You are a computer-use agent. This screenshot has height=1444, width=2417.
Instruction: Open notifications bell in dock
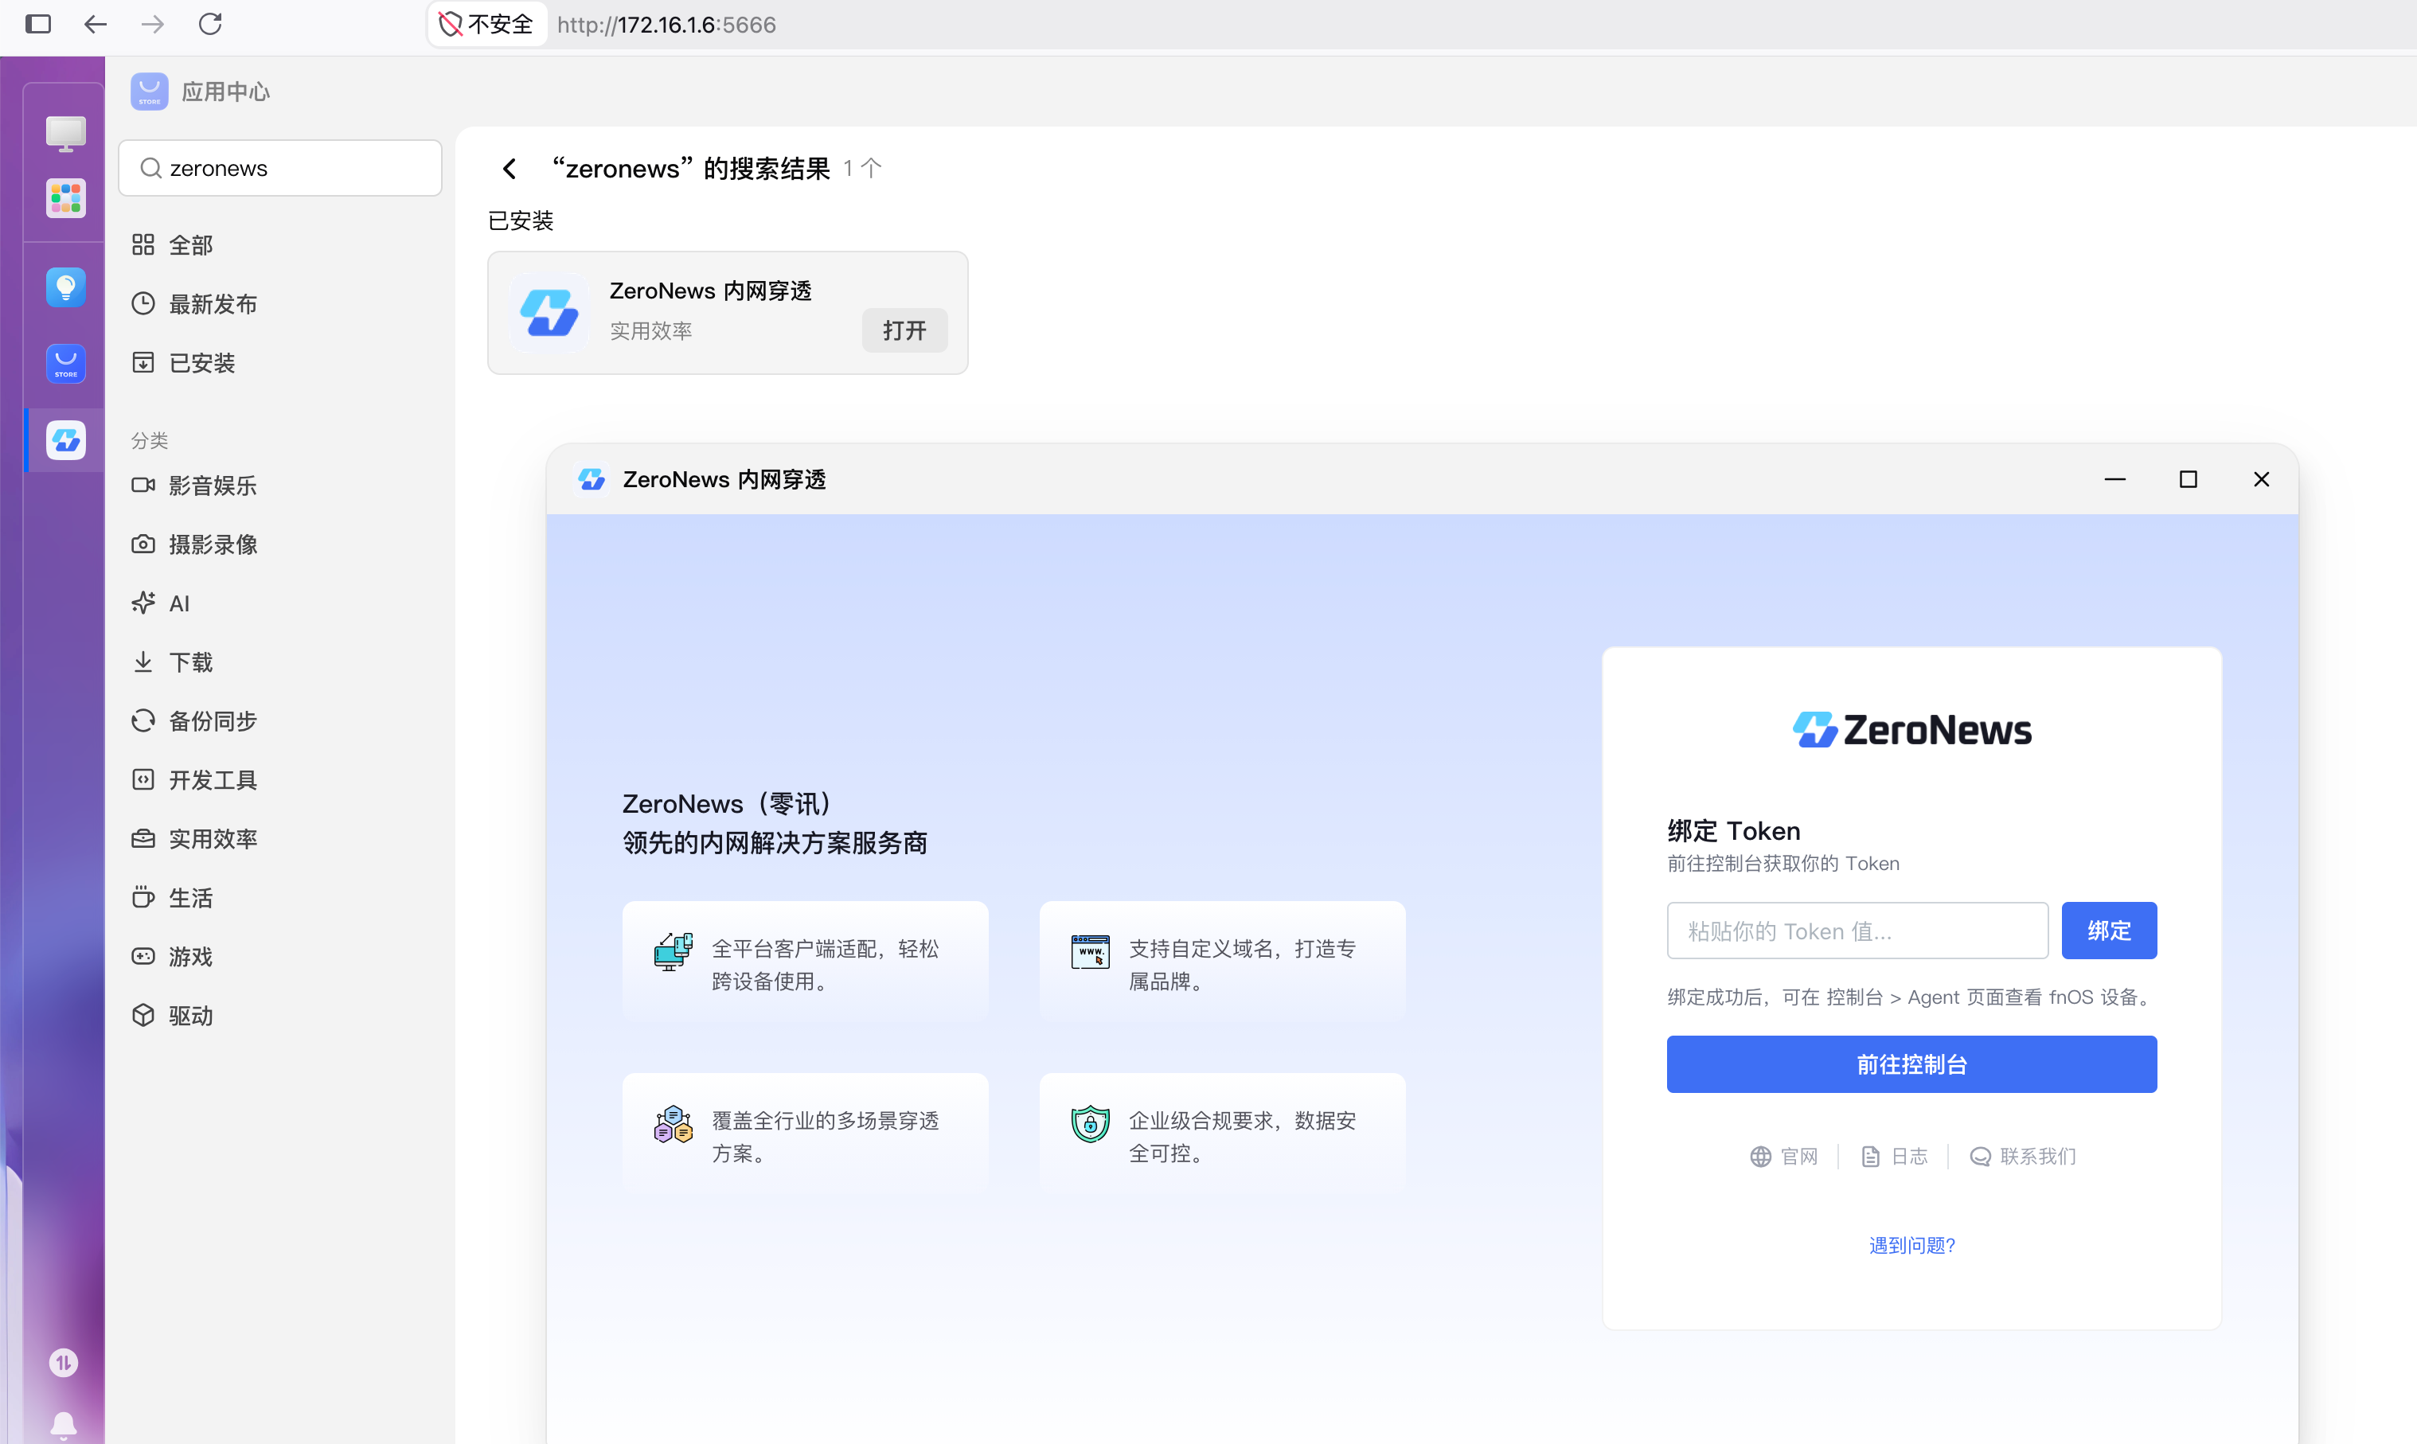point(63,1425)
